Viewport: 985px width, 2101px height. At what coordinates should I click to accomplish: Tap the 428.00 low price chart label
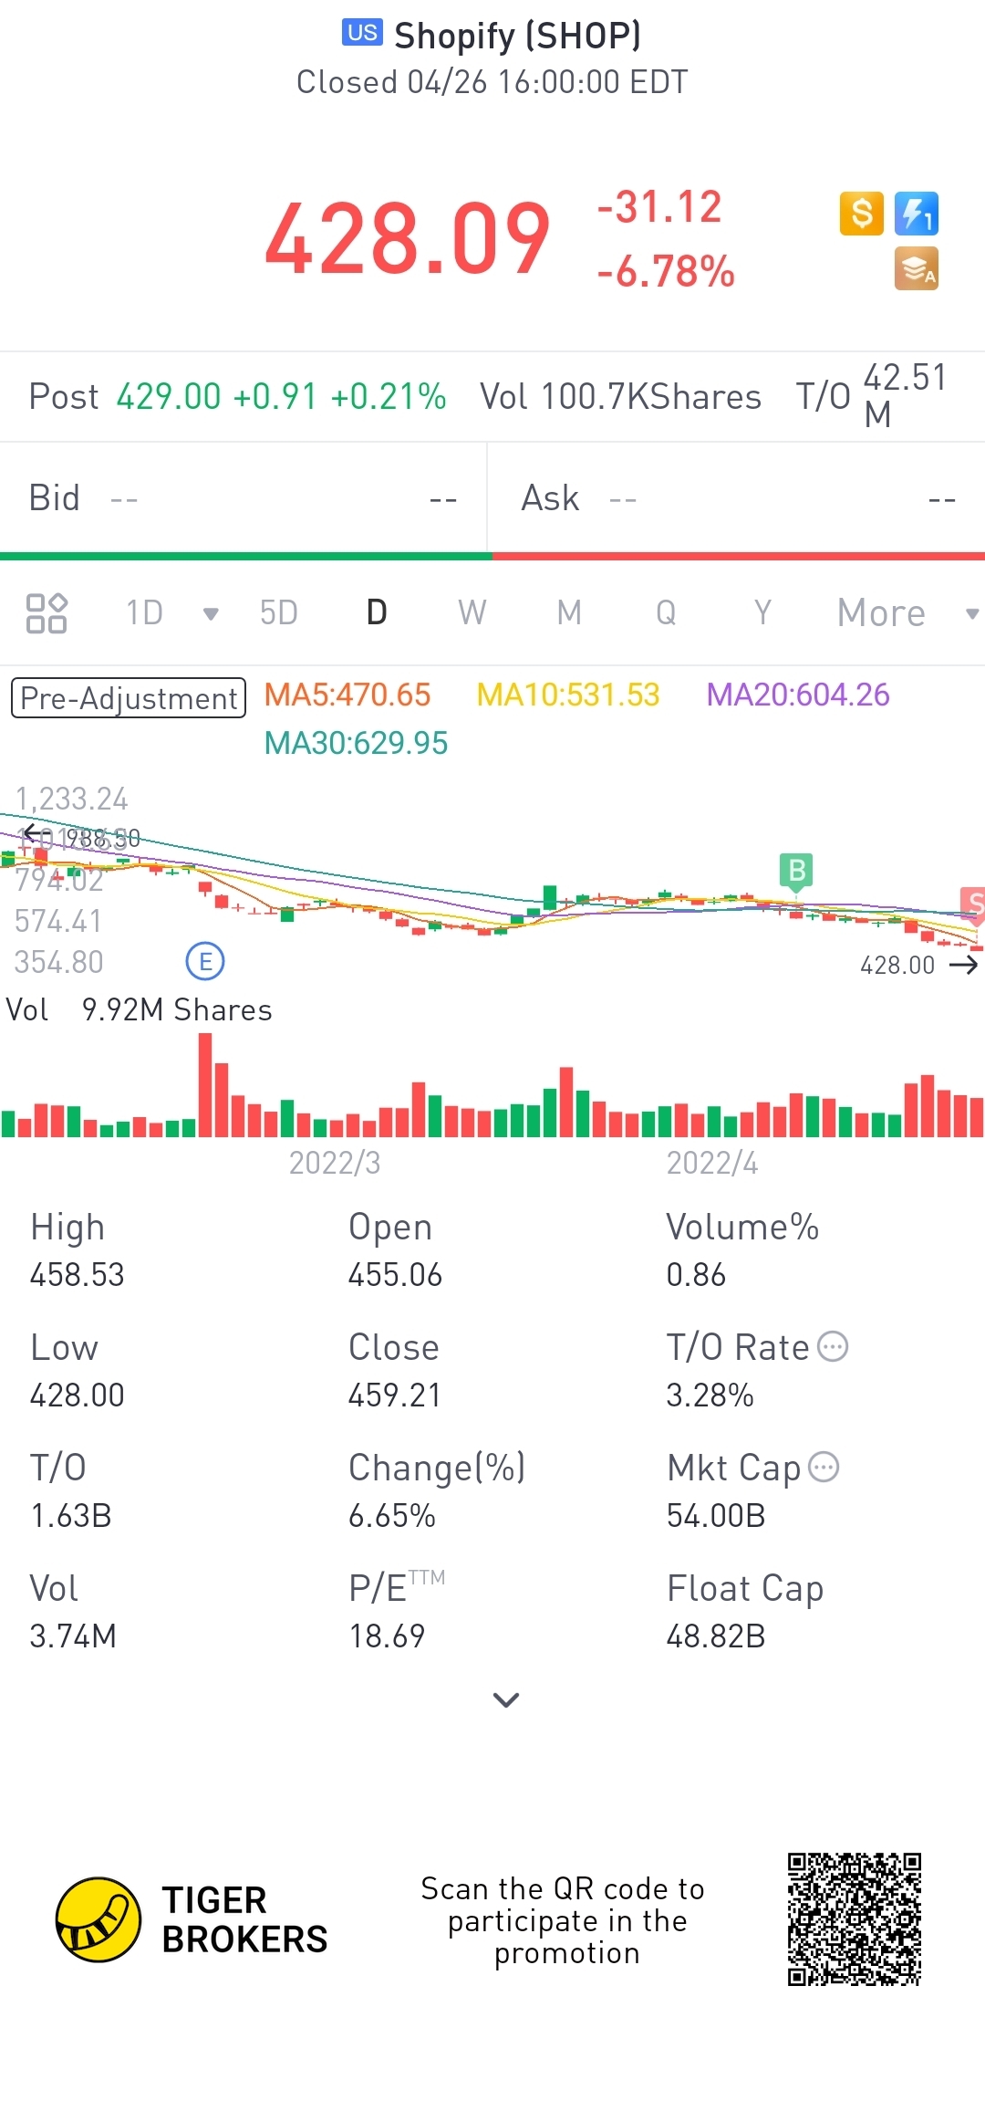coord(897,965)
